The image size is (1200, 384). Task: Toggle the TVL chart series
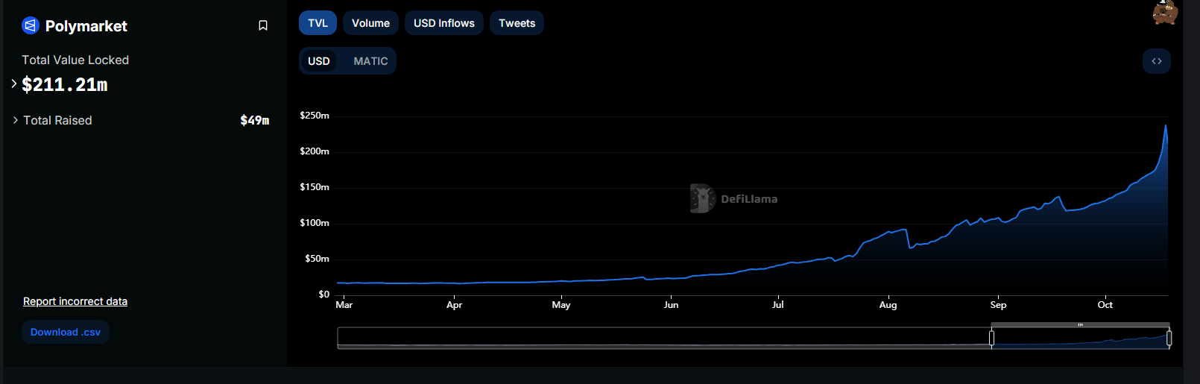click(x=318, y=23)
